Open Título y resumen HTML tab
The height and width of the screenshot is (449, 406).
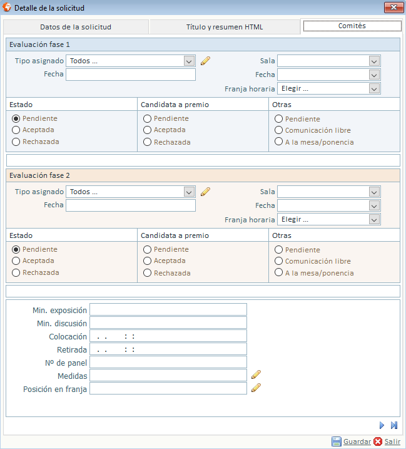225,27
